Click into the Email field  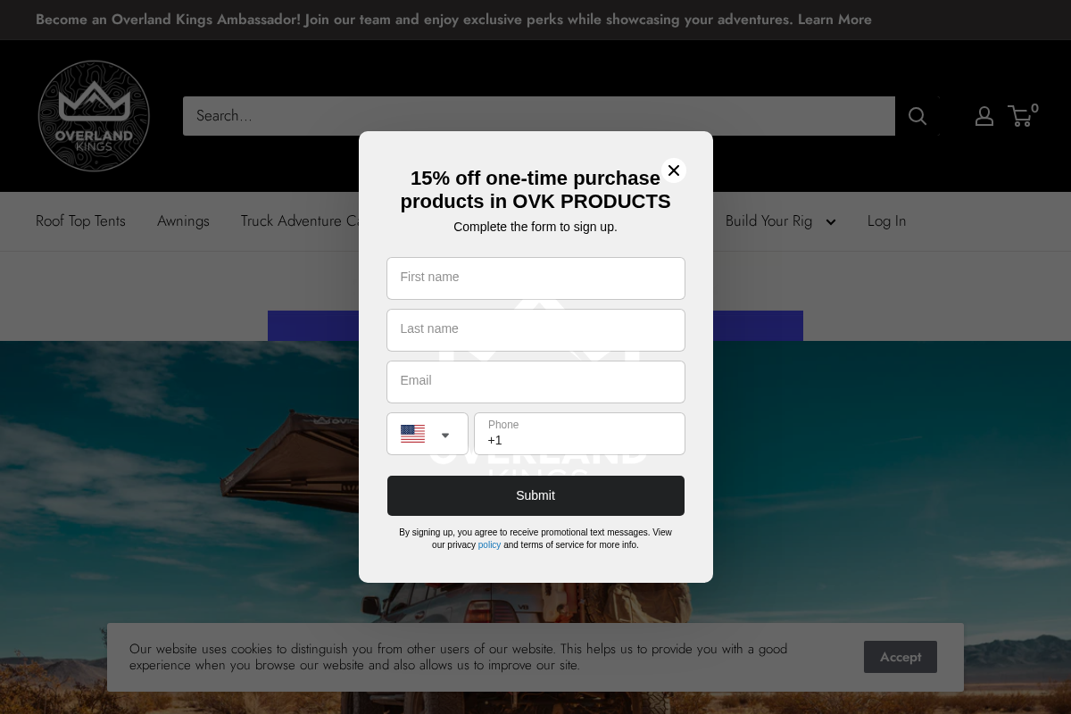pos(535,382)
